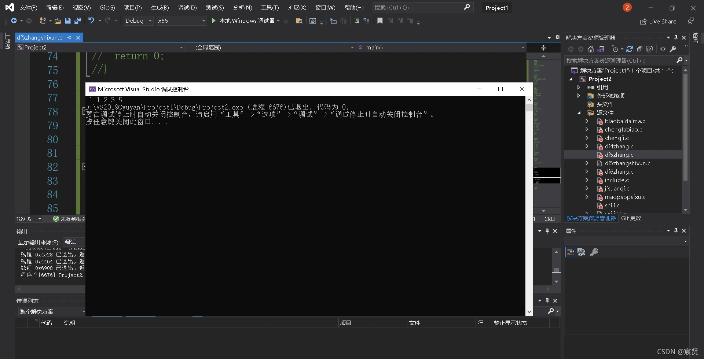Click the feedback icon beside Live Share

pyautogui.click(x=690, y=21)
